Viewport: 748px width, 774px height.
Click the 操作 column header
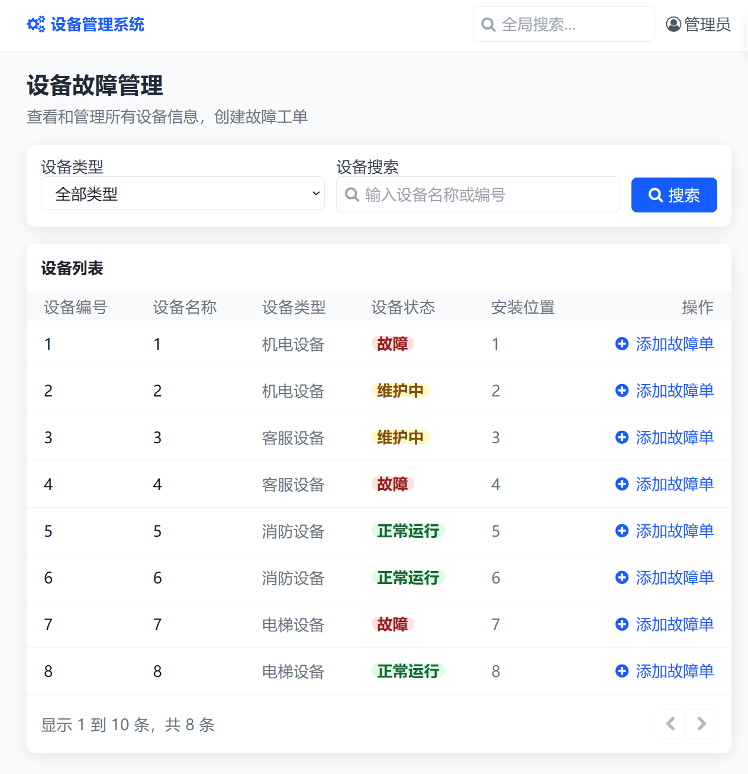[x=698, y=307]
